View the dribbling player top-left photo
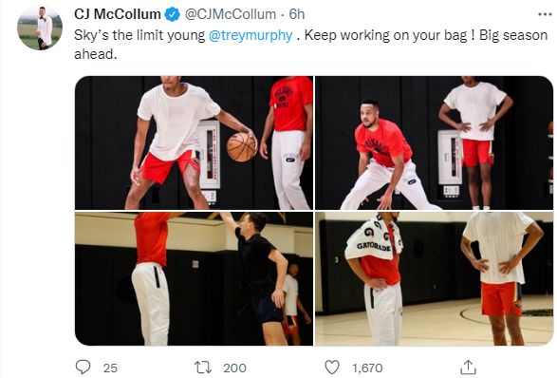Viewport: 557px width, 378px height. pyautogui.click(x=194, y=142)
